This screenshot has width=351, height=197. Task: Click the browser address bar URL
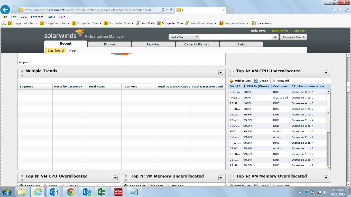pyautogui.click(x=88, y=10)
